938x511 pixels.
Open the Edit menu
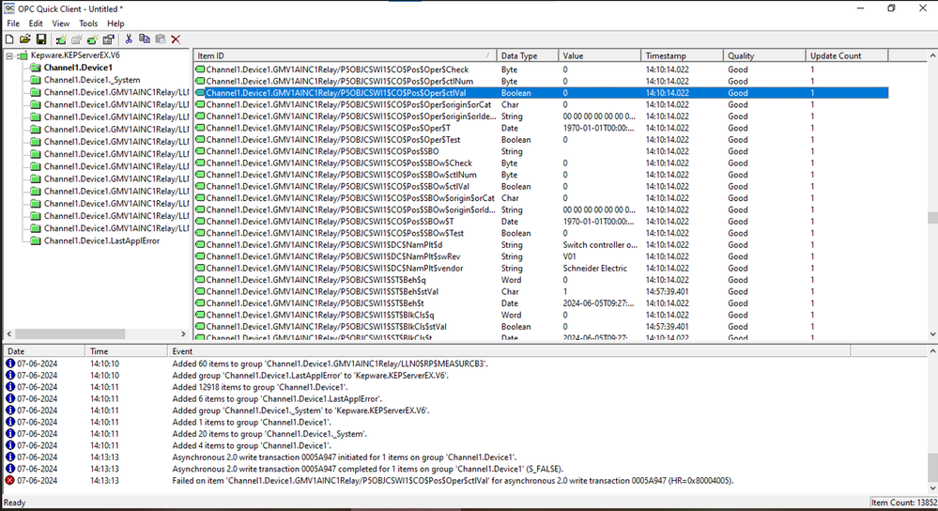[x=36, y=23]
